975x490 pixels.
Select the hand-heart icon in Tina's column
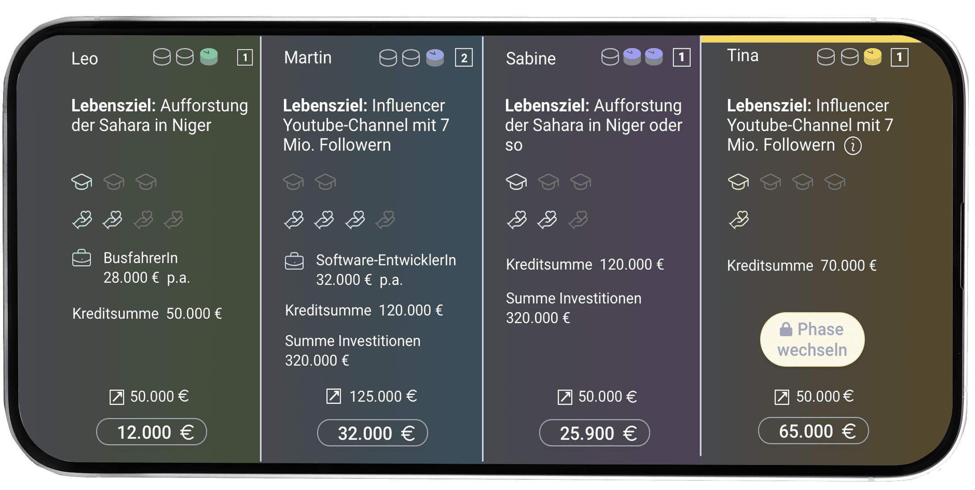click(739, 220)
